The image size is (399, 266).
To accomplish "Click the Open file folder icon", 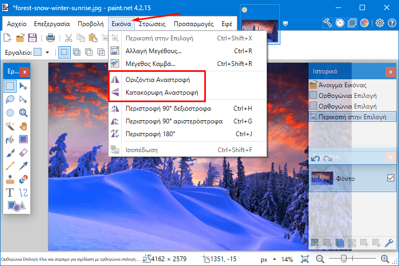I will click(x=20, y=38).
